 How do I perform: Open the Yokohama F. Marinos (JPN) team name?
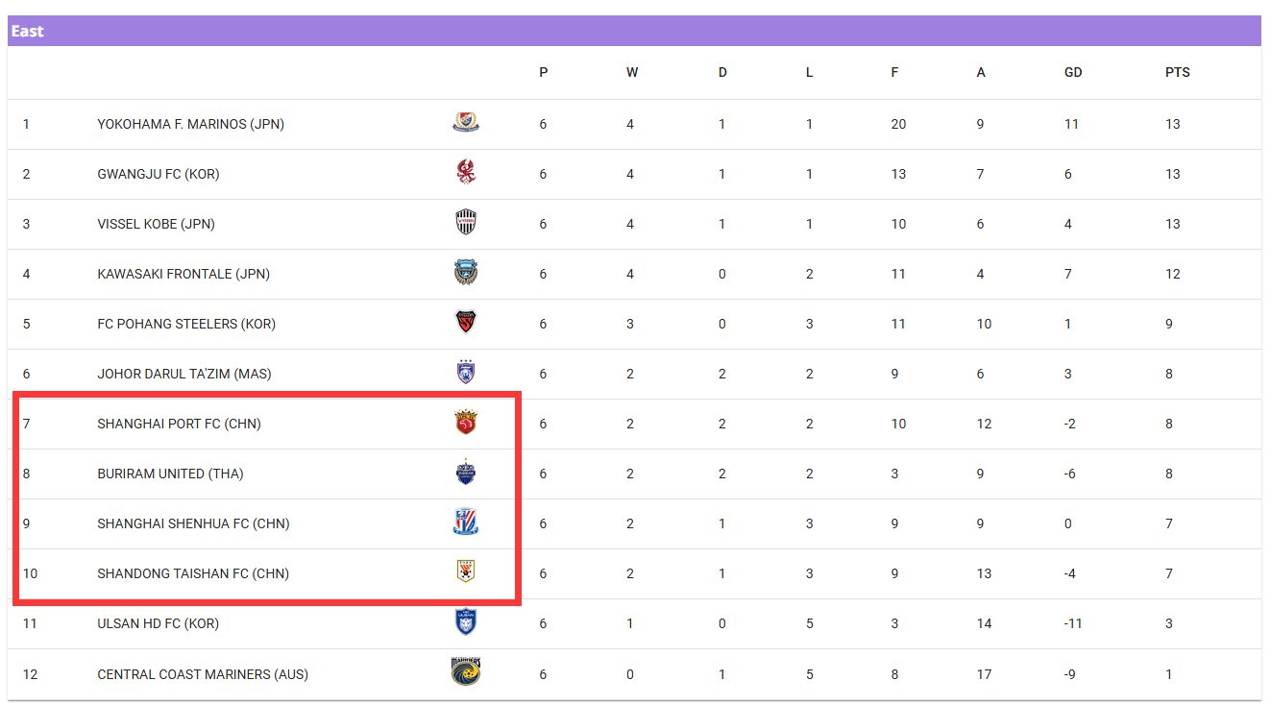click(x=190, y=124)
